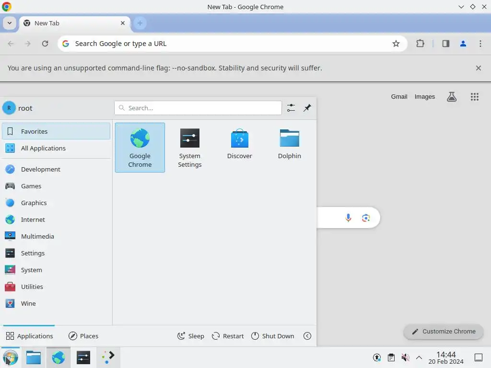The width and height of the screenshot is (491, 368).
Task: Open the clipboard tray icon
Action: [x=391, y=357]
